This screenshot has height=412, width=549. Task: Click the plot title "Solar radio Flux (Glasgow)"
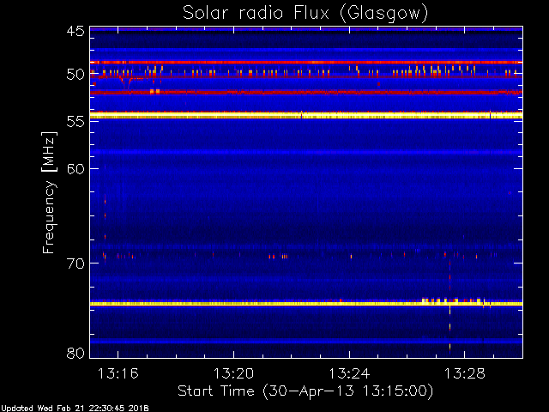(305, 14)
